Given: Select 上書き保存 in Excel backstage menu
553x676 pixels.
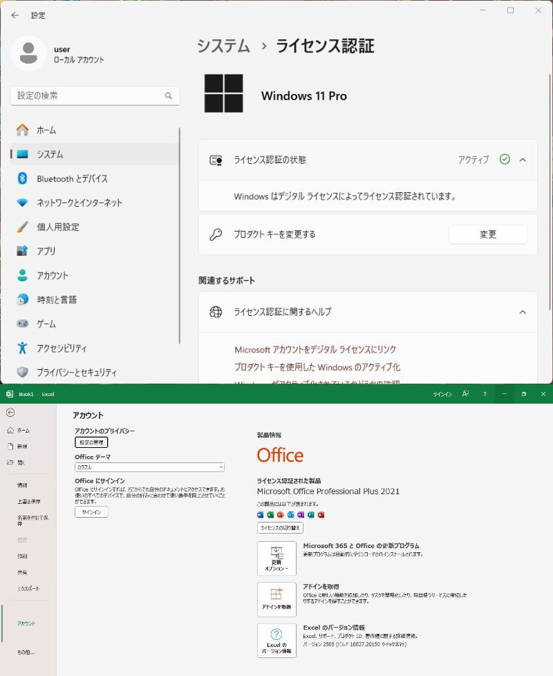Looking at the screenshot, I should [x=29, y=502].
